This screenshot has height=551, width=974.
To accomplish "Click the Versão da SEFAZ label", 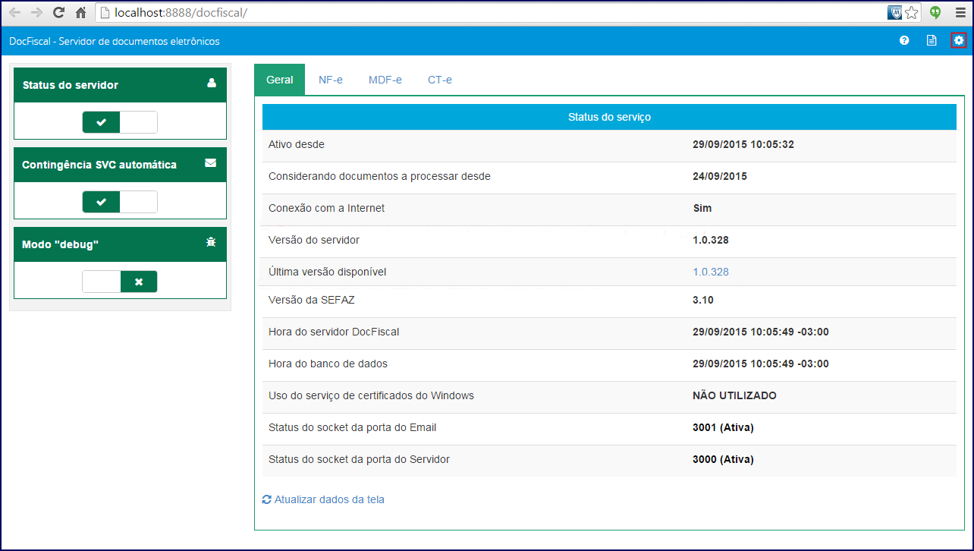I will pos(312,300).
